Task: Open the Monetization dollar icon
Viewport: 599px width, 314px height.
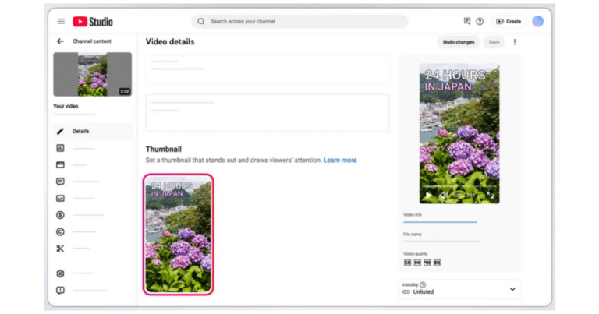Action: click(60, 215)
